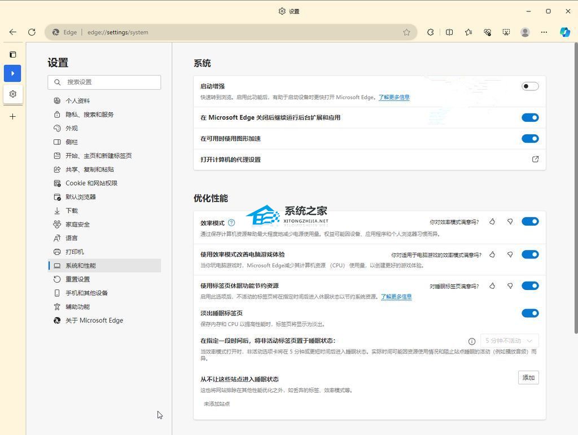Viewport: 578px width, 435px height.
Task: Open Browser essentials heart icon
Action: 487,32
